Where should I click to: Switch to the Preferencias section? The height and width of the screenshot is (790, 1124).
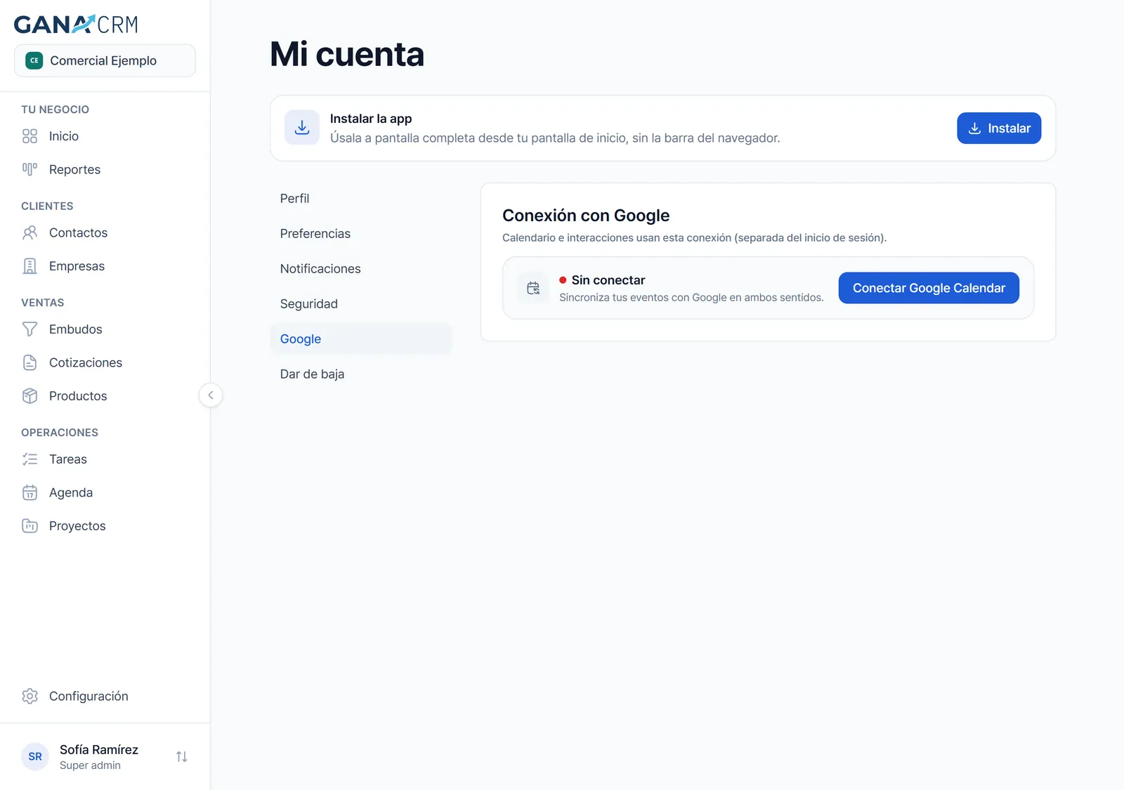point(361,234)
